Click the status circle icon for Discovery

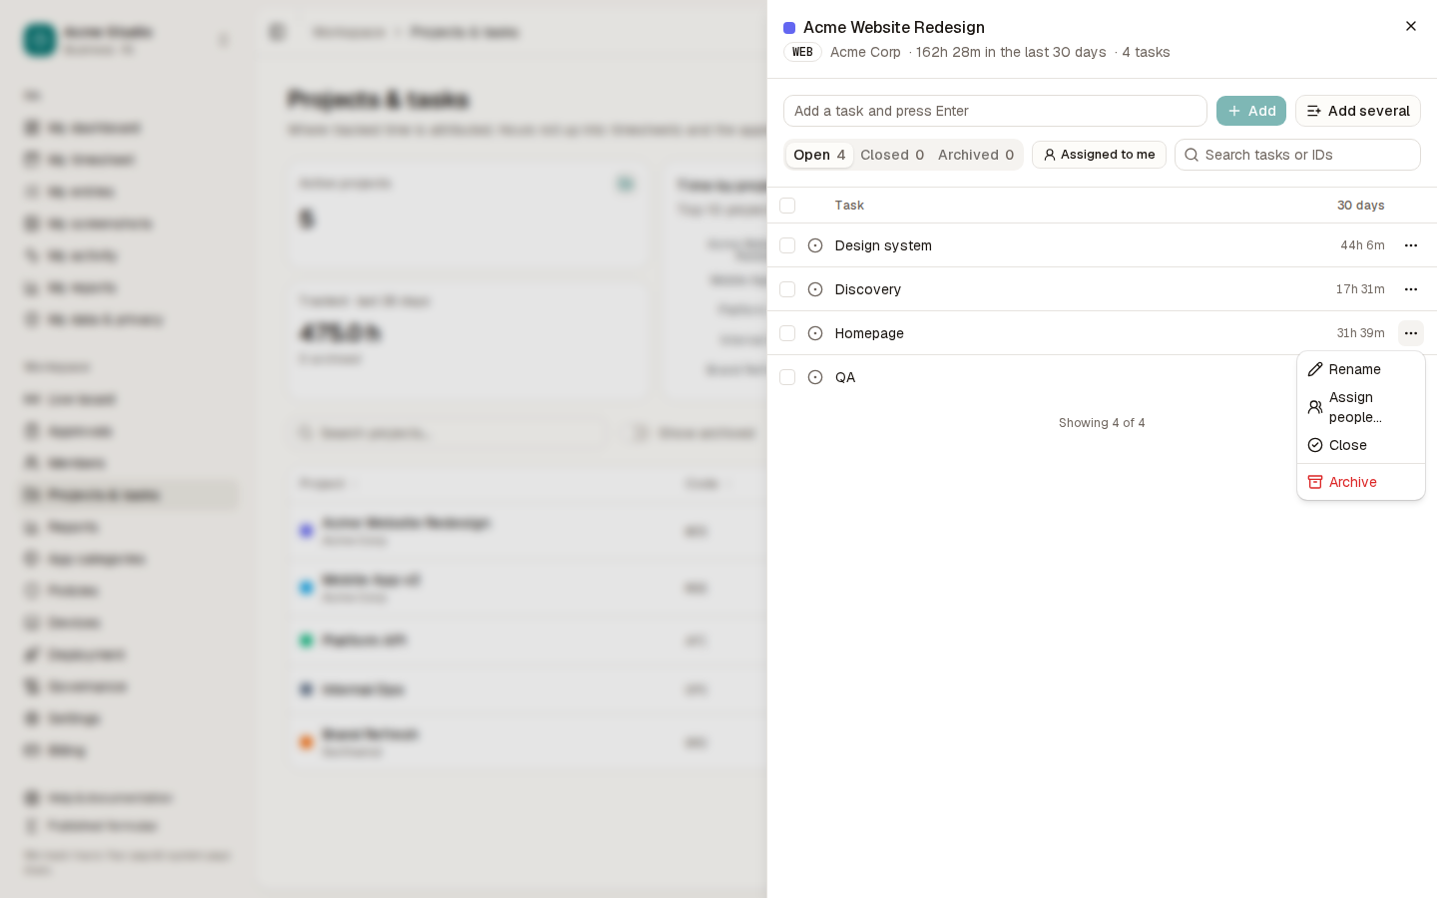click(x=815, y=289)
